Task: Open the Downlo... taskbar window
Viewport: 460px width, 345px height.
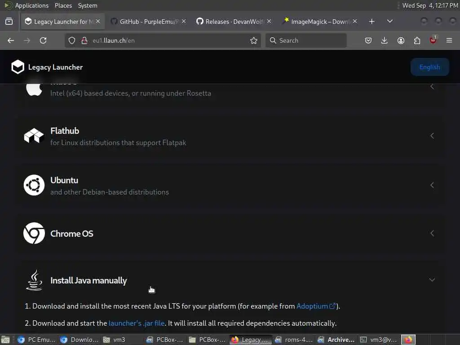Action: point(79,340)
